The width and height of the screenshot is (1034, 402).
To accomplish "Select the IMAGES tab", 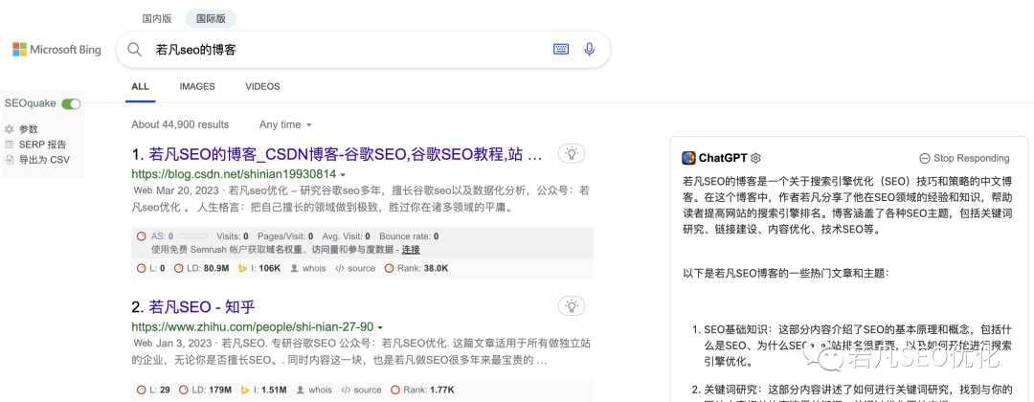I will pos(197,86).
